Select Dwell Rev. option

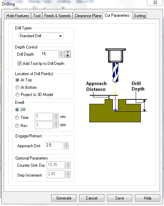[17, 126]
